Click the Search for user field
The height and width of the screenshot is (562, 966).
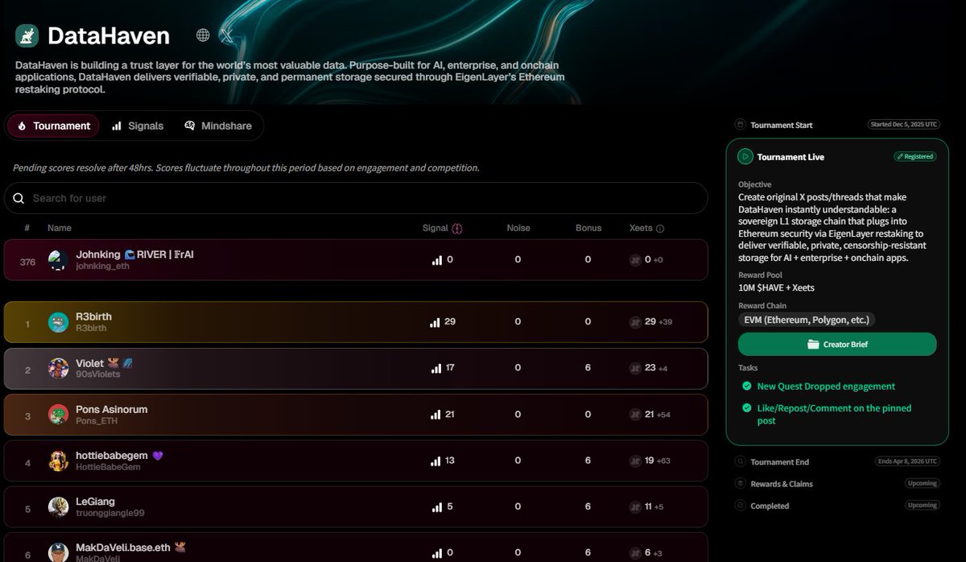pyautogui.click(x=356, y=198)
